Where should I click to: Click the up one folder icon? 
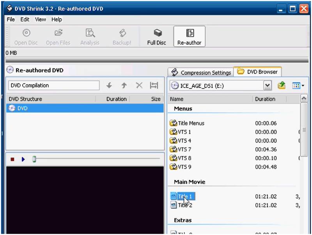282,85
